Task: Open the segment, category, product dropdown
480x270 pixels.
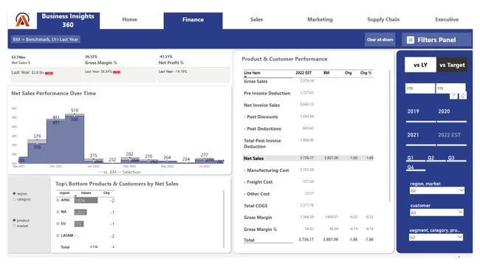Action: coord(436,238)
